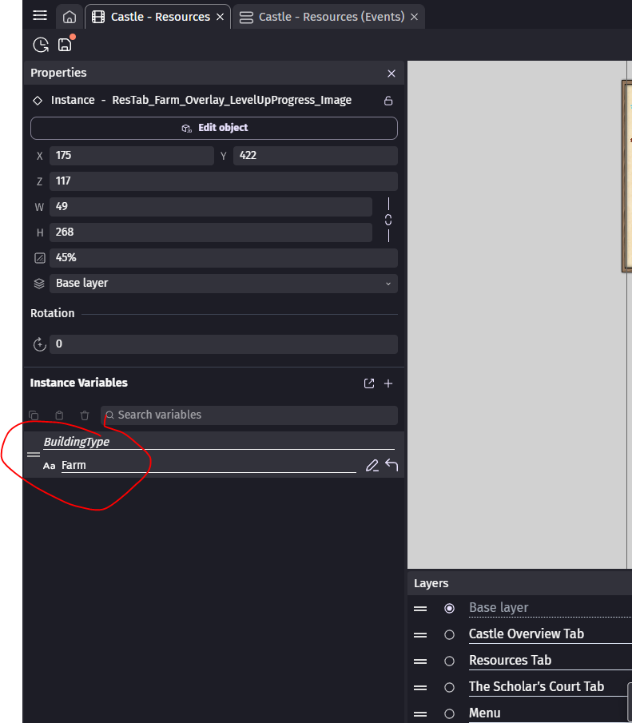This screenshot has width=632, height=723.
Task: Focus the opacity field showing 45%
Action: coord(223,258)
